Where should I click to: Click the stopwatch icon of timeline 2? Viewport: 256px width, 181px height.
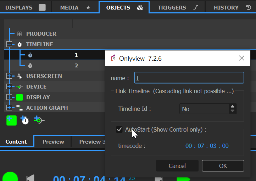[30, 66]
